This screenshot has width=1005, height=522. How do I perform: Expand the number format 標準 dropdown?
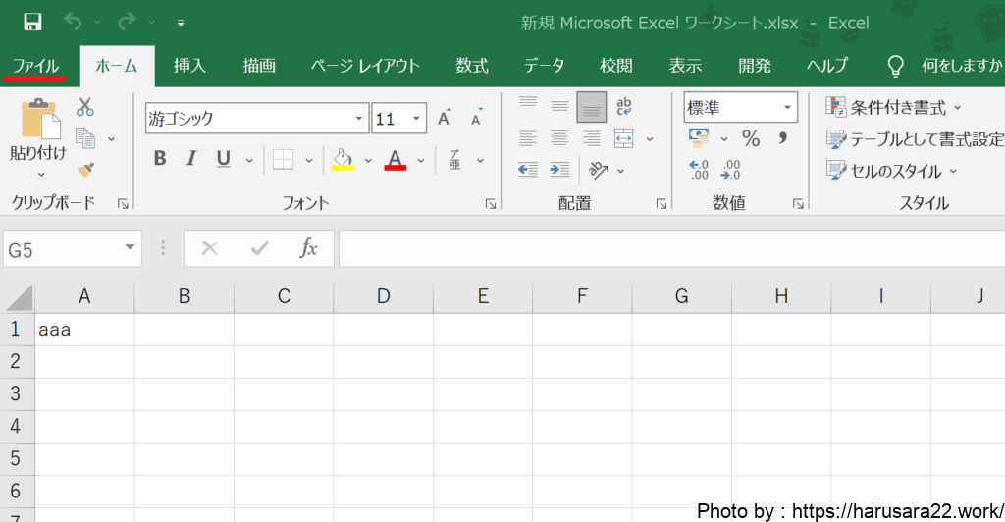tap(787, 107)
